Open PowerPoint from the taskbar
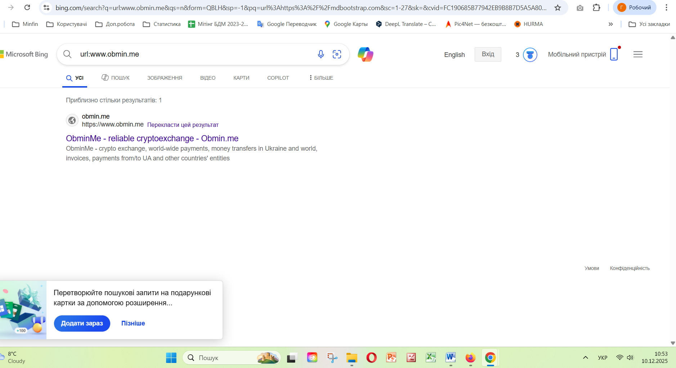This screenshot has width=676, height=368. (391, 358)
